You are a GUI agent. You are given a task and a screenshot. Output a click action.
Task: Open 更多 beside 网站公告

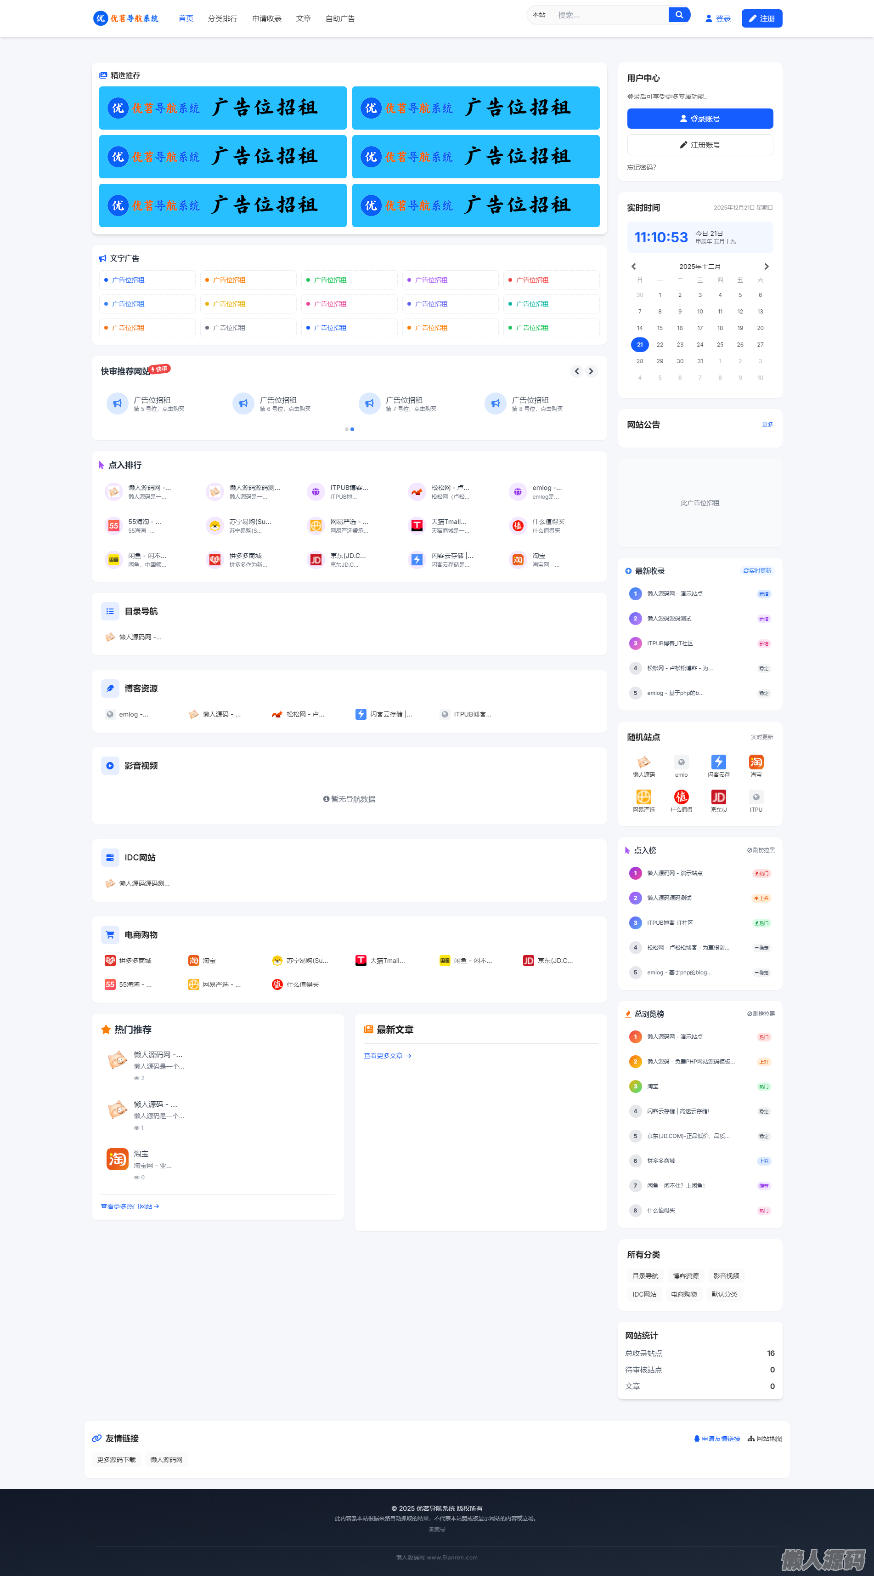tap(767, 425)
